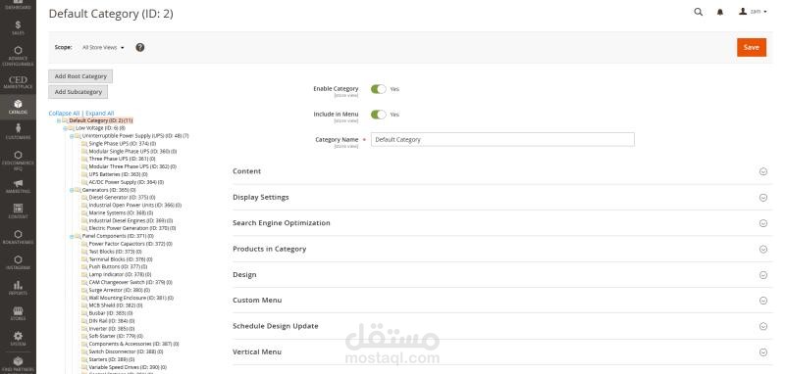Open notifications bell icon
The width and height of the screenshot is (785, 374).
(x=720, y=12)
